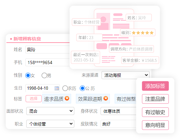Click the 手机 number input field

click(x=47, y=62)
